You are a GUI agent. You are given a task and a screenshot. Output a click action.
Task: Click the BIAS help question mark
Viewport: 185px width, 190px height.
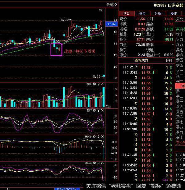tap(98, 163)
